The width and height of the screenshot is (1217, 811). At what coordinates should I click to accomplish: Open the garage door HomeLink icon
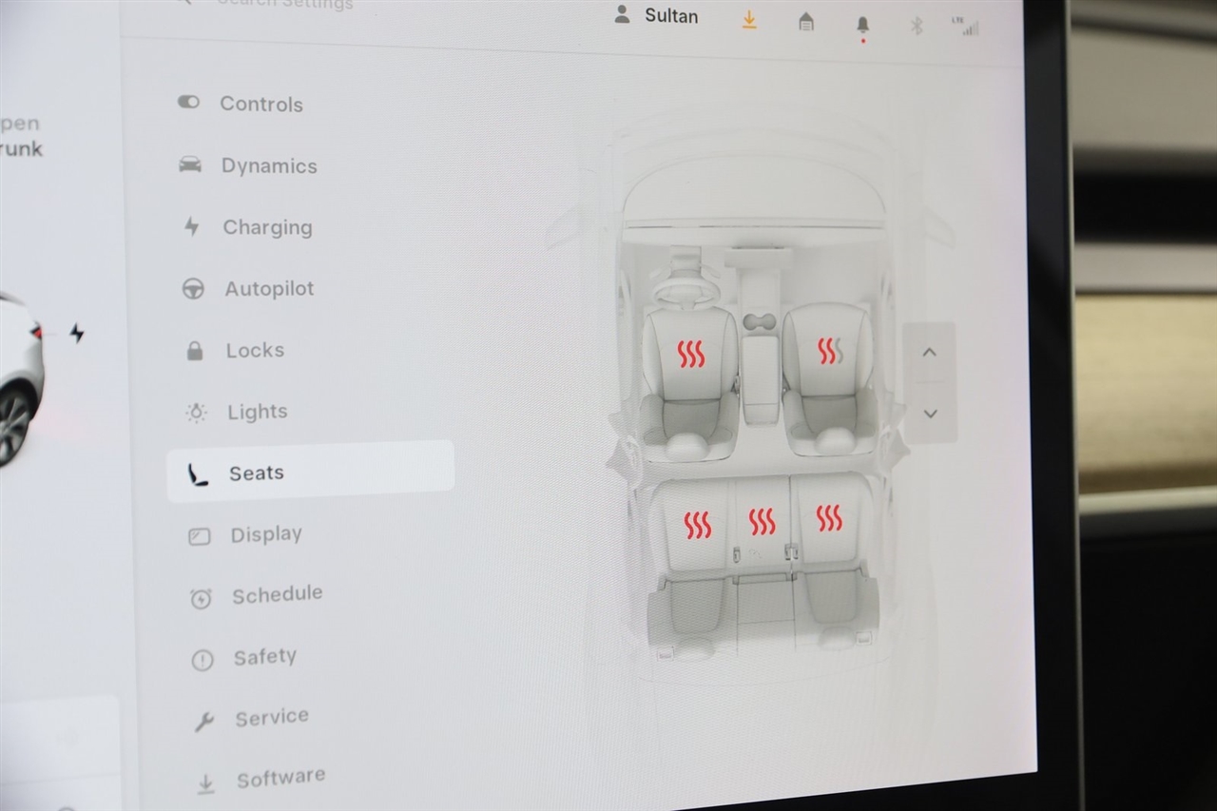tap(806, 22)
